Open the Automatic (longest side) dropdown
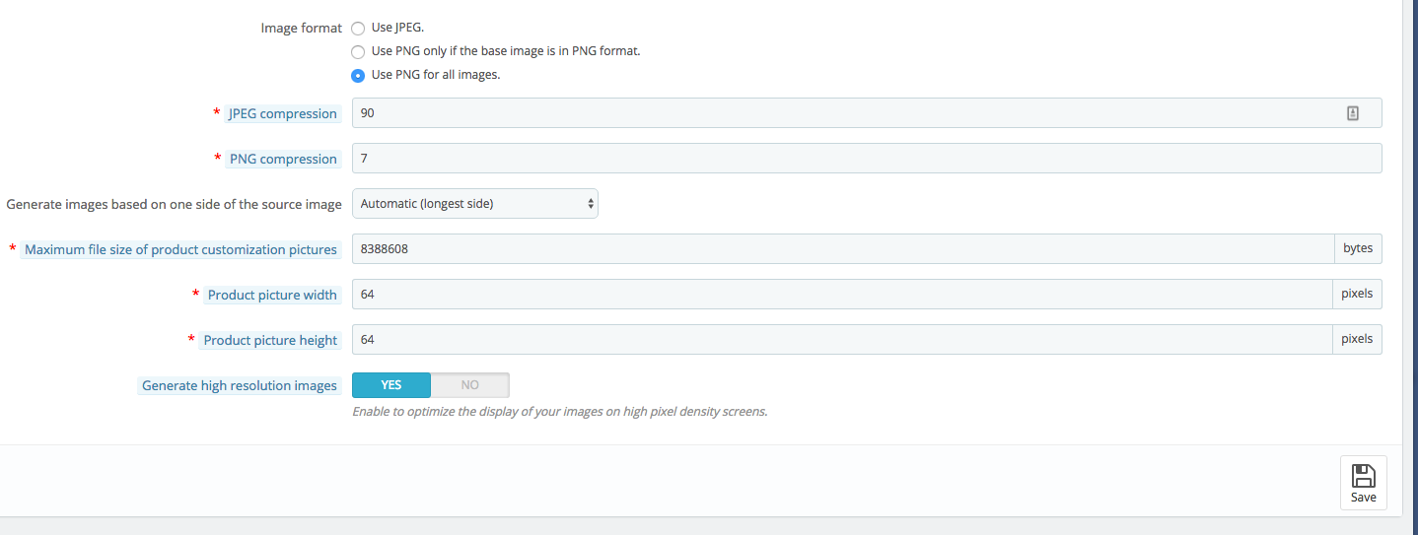Image resolution: width=1418 pixels, height=535 pixels. 474,204
